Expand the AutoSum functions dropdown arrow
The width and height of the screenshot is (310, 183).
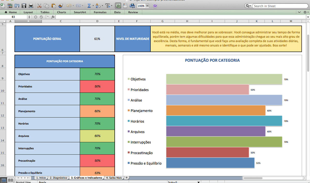(93, 6)
